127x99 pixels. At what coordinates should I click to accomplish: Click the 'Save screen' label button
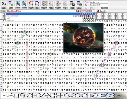(x=72, y=8)
